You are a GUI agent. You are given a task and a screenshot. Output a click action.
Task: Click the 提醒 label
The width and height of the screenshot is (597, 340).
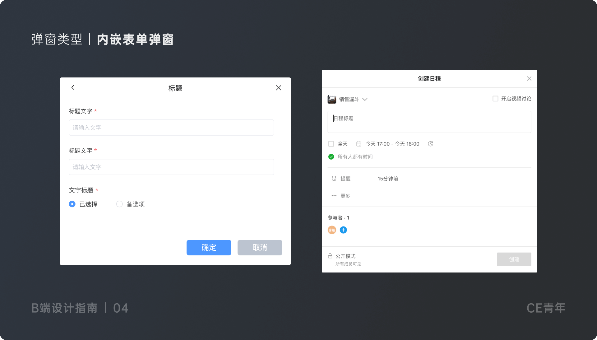click(x=345, y=179)
